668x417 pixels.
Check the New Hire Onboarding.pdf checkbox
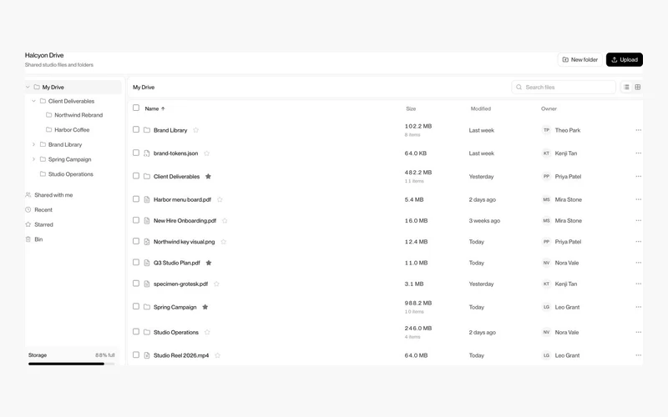point(136,220)
